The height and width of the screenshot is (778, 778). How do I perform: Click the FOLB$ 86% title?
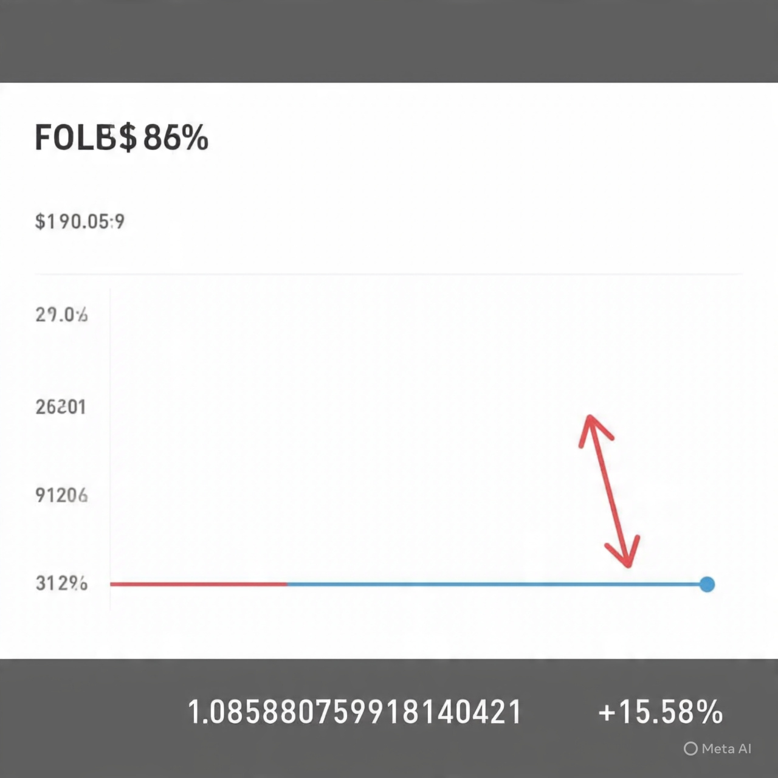pyautogui.click(x=122, y=137)
